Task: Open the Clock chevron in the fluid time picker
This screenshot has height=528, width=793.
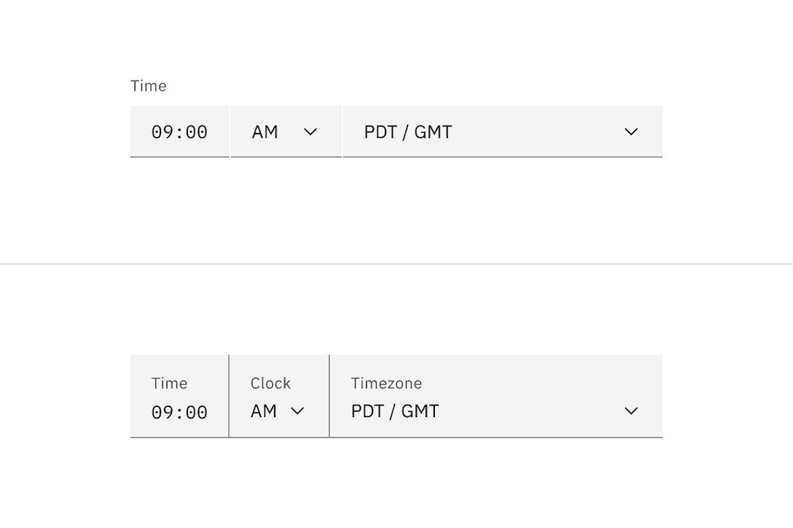Action: (298, 411)
